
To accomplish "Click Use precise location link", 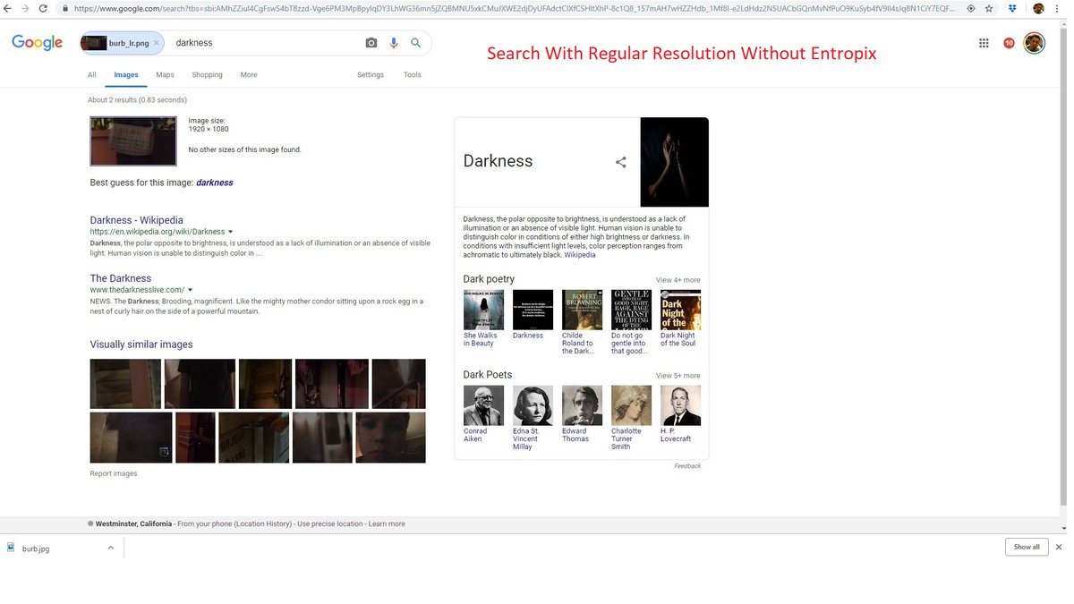I will pyautogui.click(x=330, y=524).
